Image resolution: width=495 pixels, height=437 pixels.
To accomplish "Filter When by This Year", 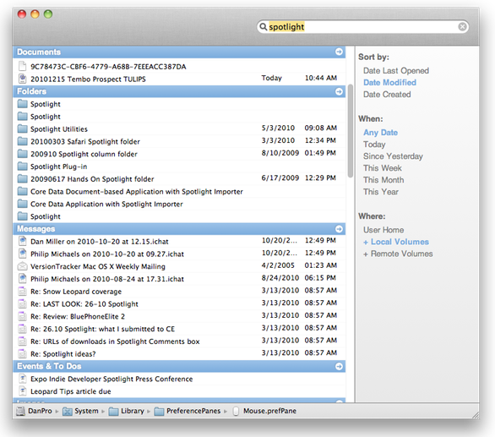I will [381, 192].
